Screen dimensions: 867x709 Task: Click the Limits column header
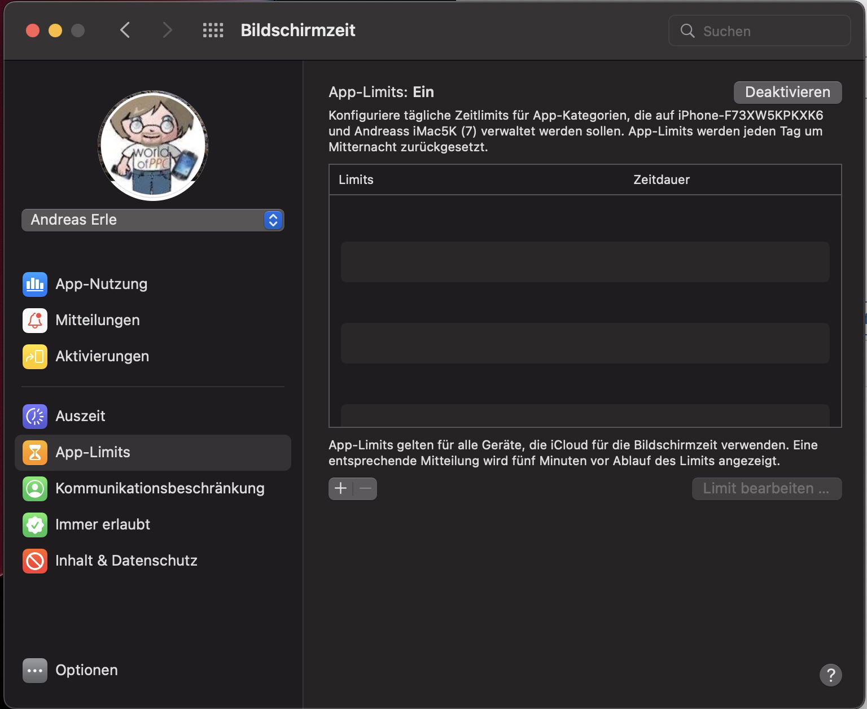pyautogui.click(x=356, y=180)
